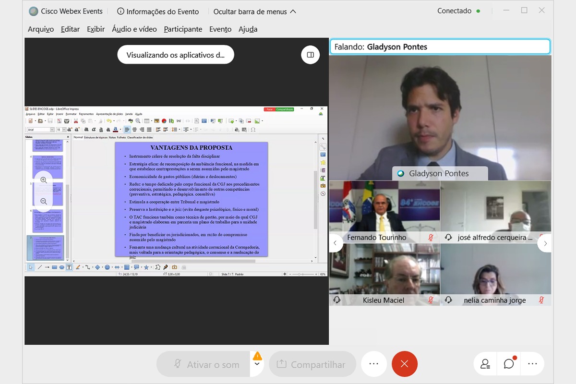Collapse menus with Ocultar barra de menus
Viewport: 576px width, 384px height.
tap(255, 12)
